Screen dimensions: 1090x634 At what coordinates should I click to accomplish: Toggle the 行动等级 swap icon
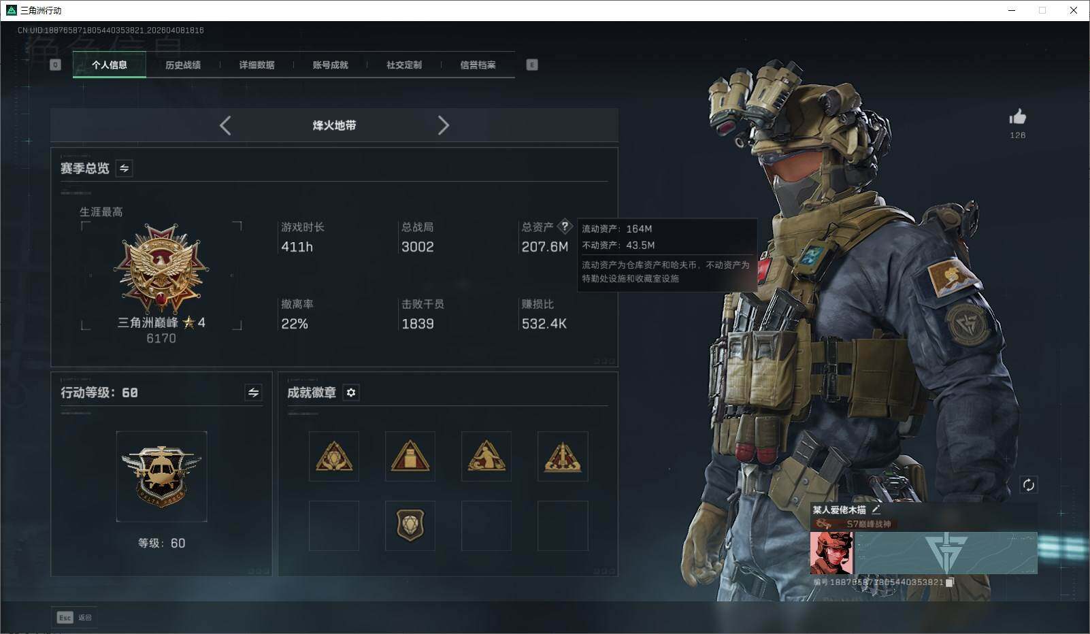tap(253, 393)
